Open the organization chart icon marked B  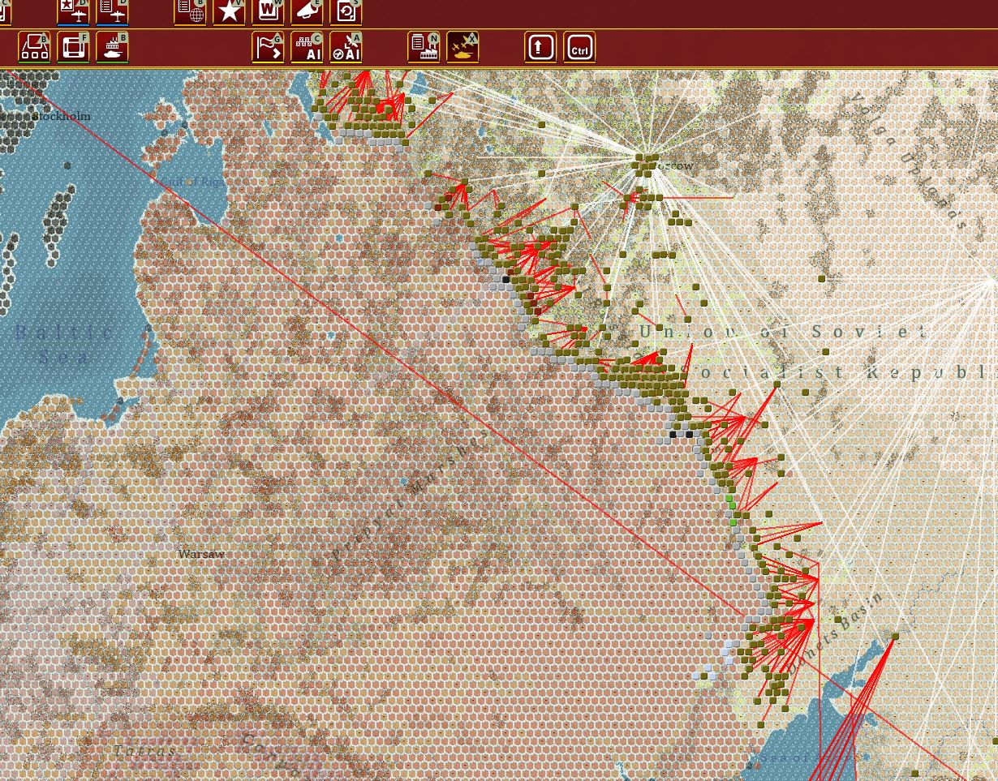point(34,47)
